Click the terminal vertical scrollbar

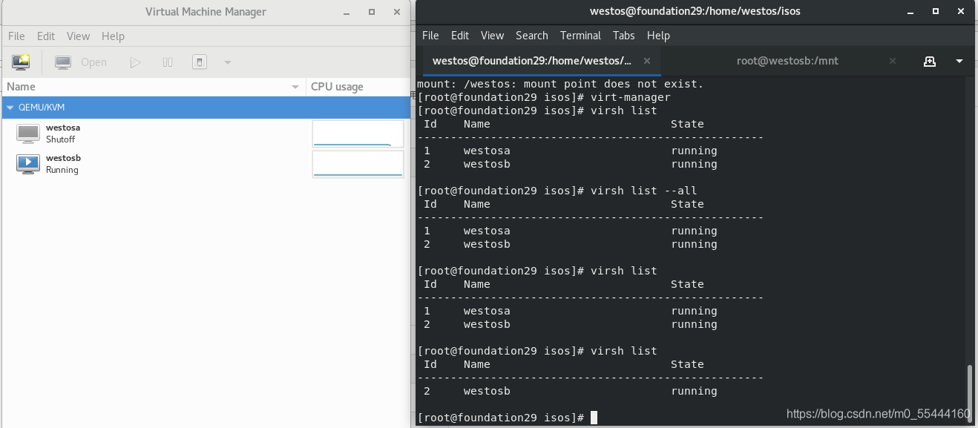970,392
